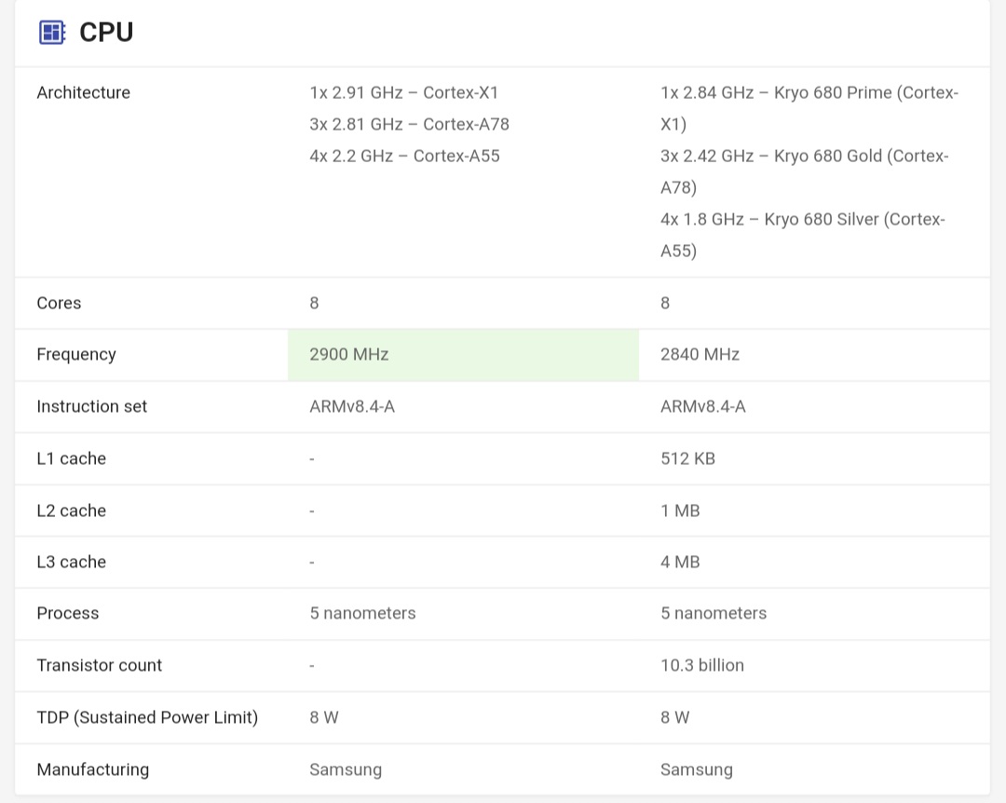The width and height of the screenshot is (1006, 803).
Task: Click the 1 MB L2 cache value
Action: tap(680, 510)
